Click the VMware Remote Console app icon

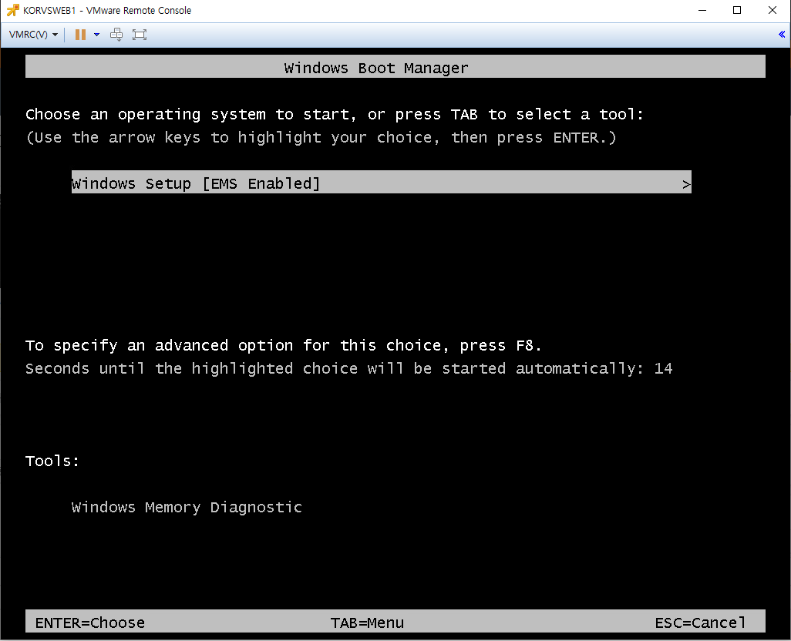[x=12, y=10]
